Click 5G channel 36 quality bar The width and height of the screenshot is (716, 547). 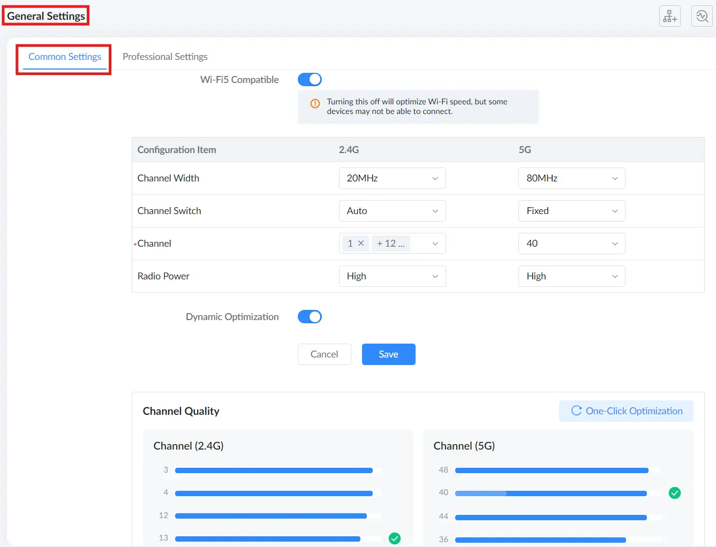click(558, 540)
